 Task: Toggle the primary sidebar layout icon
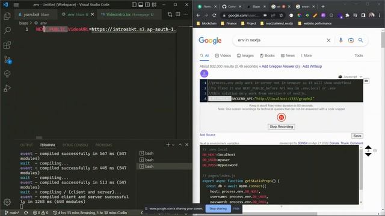(x=134, y=5)
